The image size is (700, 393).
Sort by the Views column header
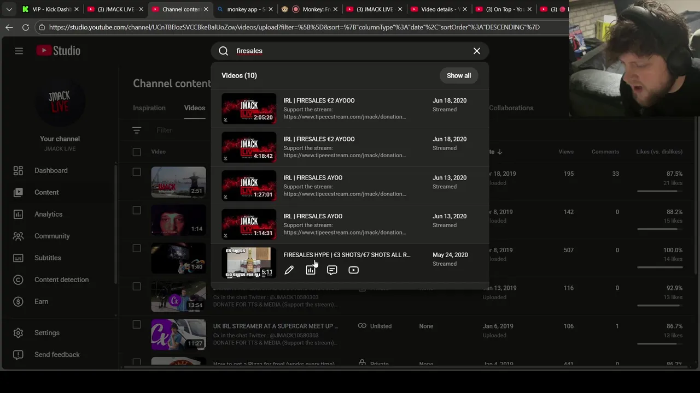[x=566, y=152]
